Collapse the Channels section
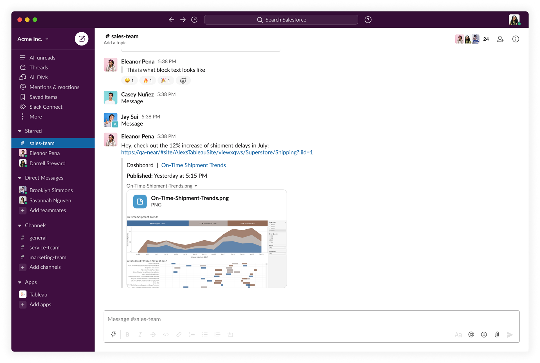The width and height of the screenshot is (540, 363). click(20, 226)
